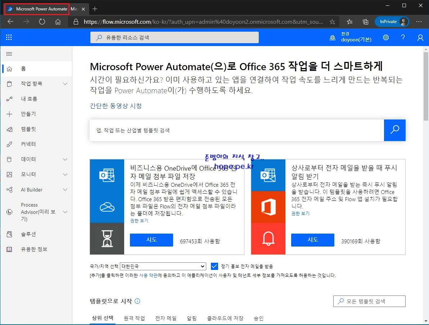Click the 모든 템플릿 검색 field

[x=369, y=301]
